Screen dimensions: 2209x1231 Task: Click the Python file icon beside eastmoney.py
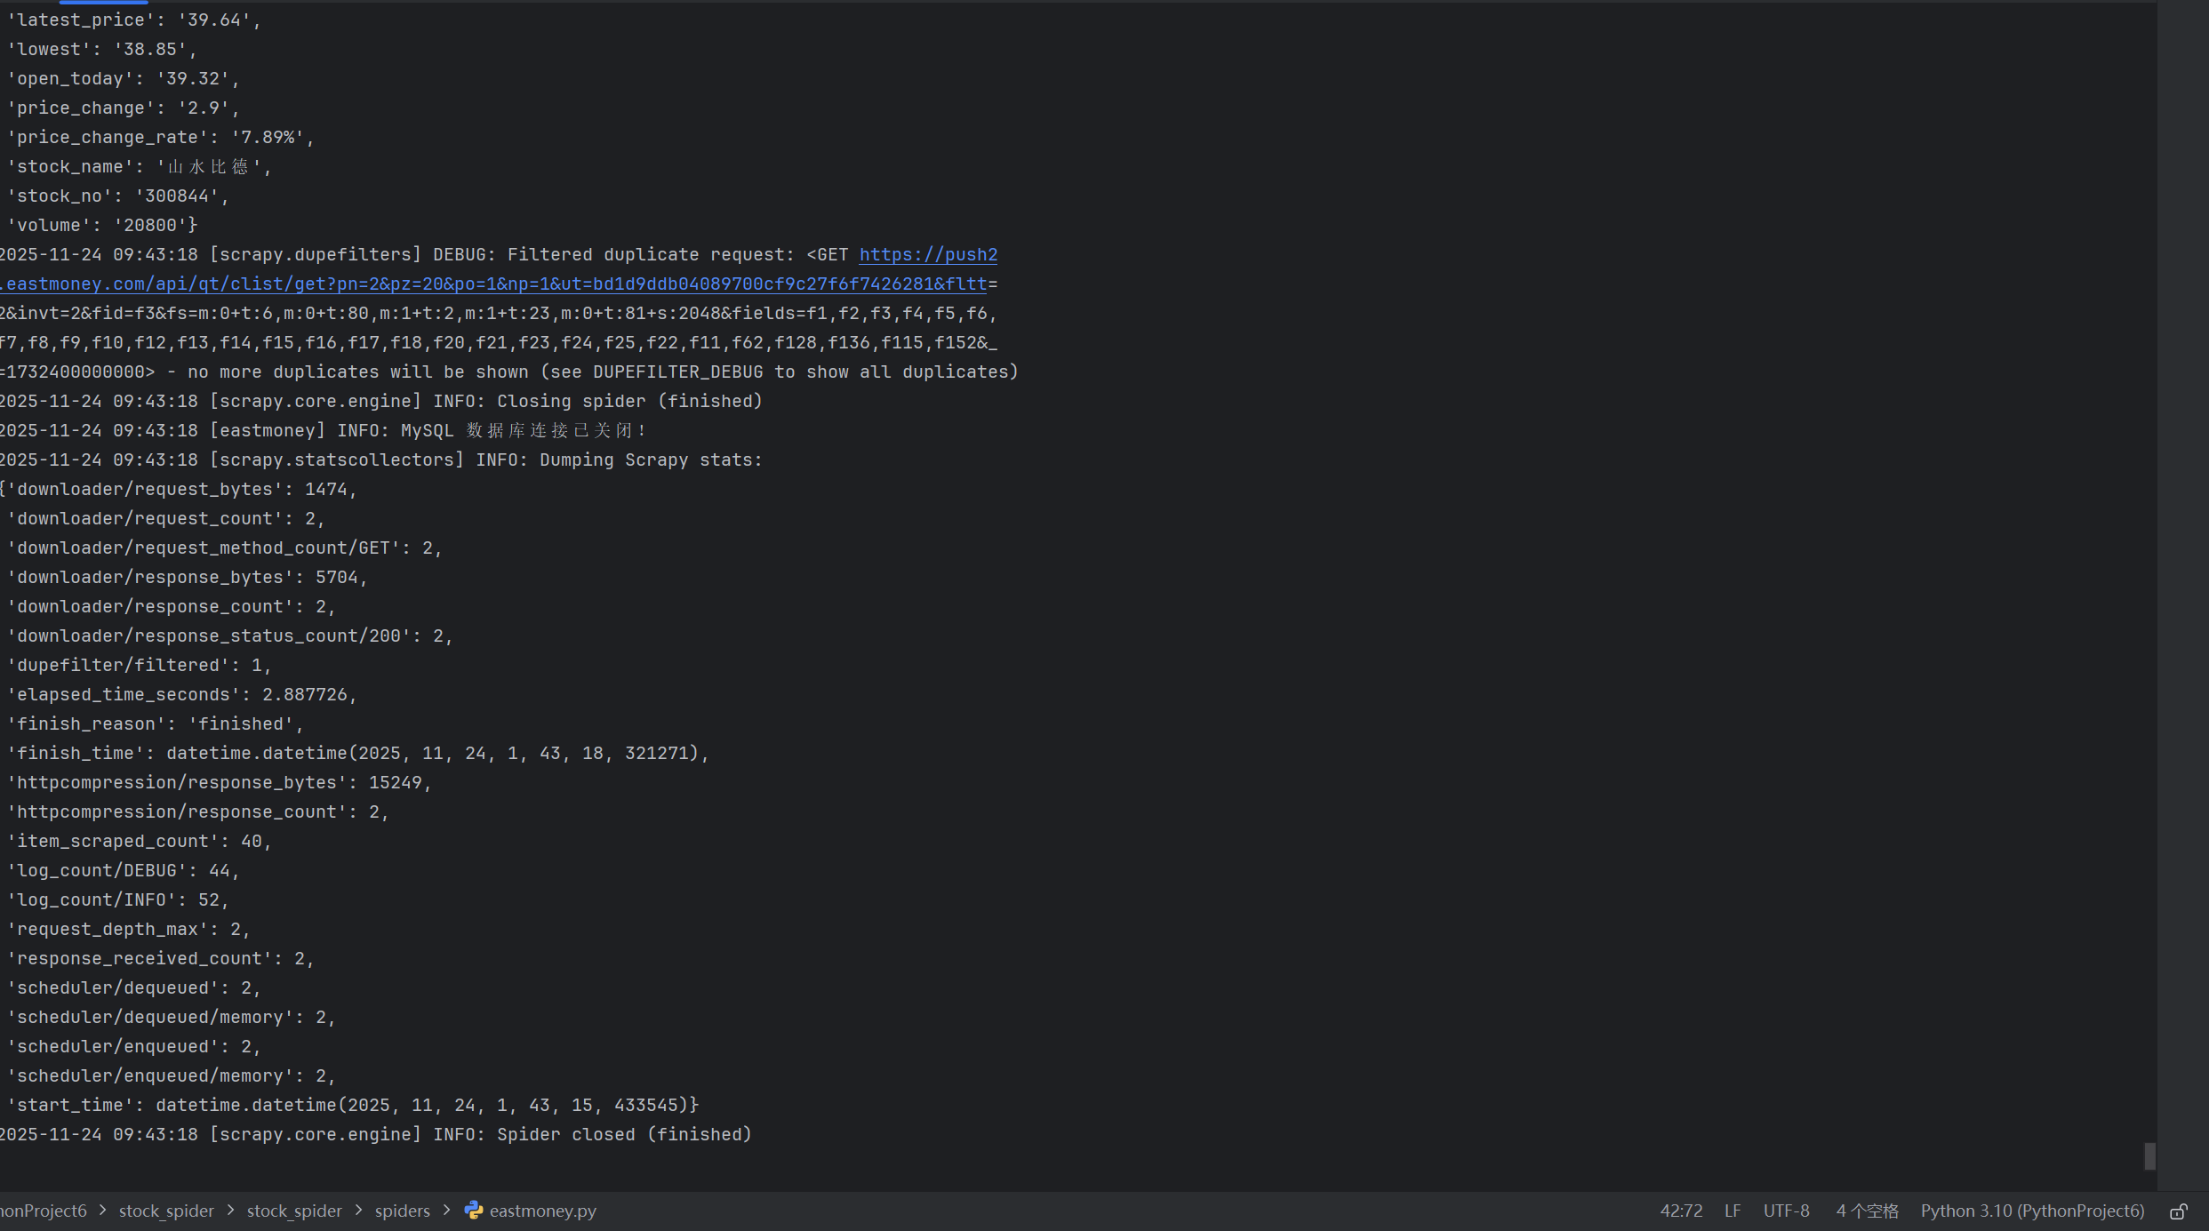point(474,1211)
